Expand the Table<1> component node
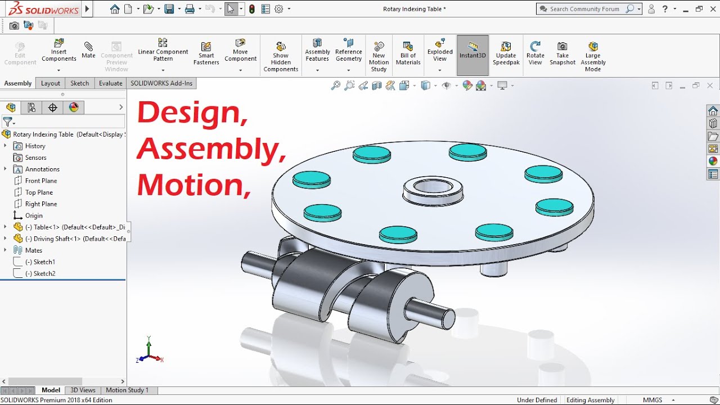 pos(5,227)
